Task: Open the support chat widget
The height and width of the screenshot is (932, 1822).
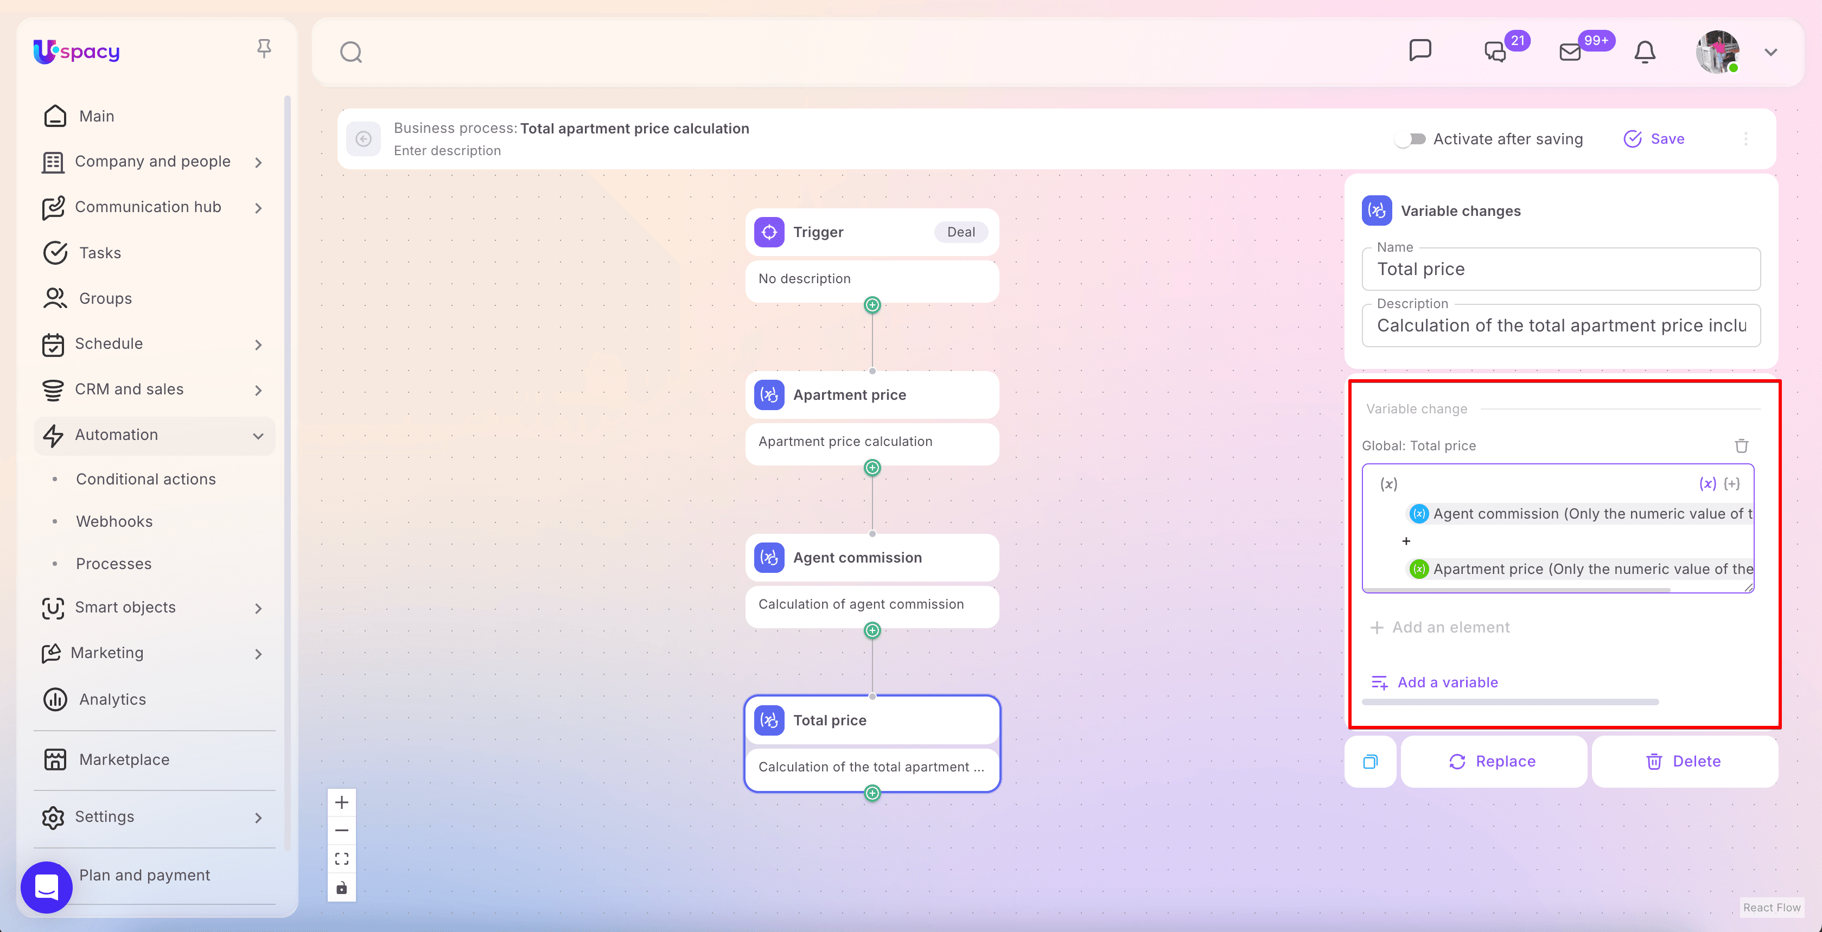Action: coord(47,887)
